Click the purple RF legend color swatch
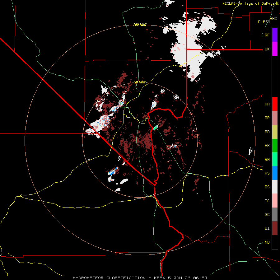Image resolution: width=280 pixels, height=280 pixels. pos(275,35)
